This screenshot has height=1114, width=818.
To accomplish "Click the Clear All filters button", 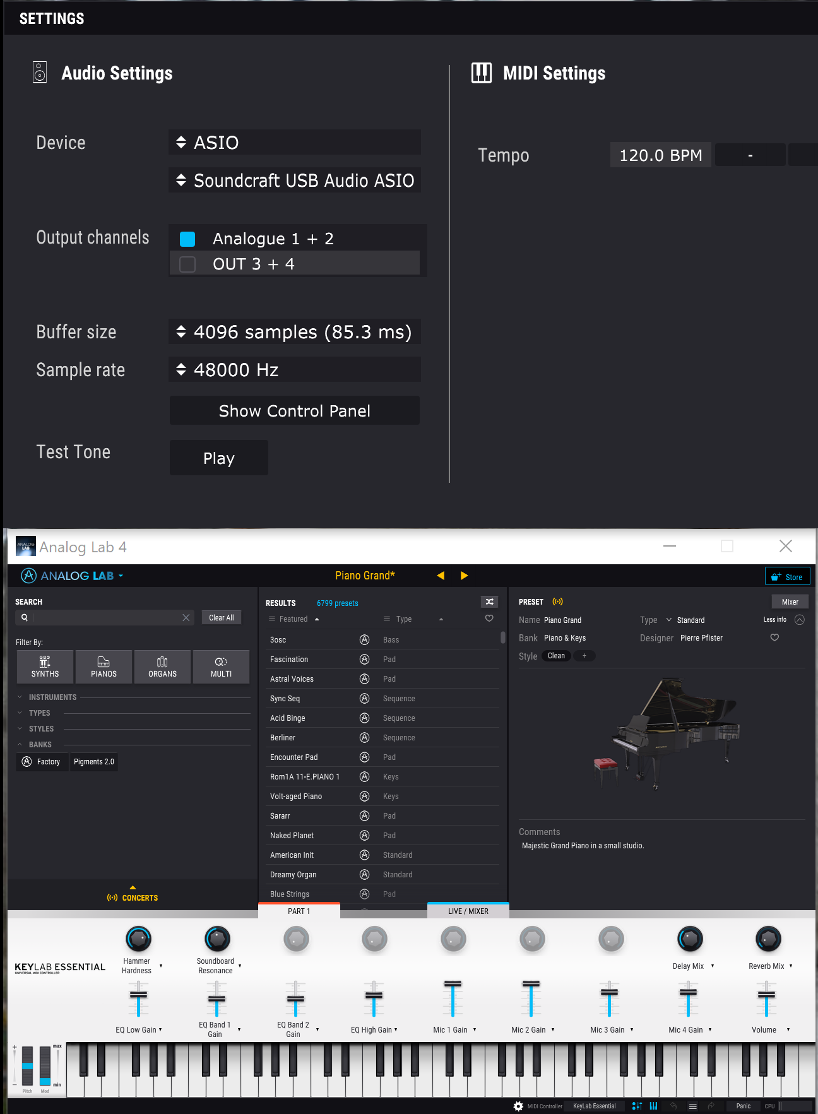I will 222,617.
